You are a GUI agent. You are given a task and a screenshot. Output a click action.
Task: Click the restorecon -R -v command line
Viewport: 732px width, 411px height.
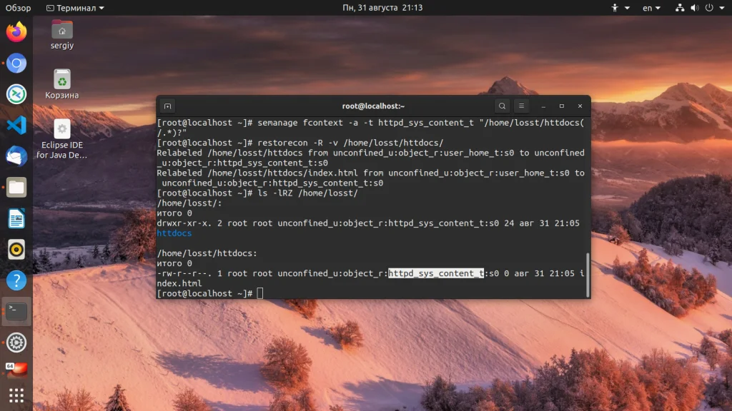[300, 143]
